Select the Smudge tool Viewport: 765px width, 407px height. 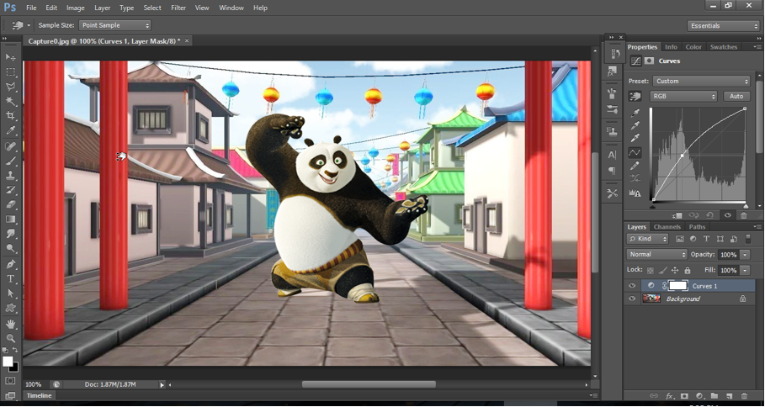(x=11, y=234)
